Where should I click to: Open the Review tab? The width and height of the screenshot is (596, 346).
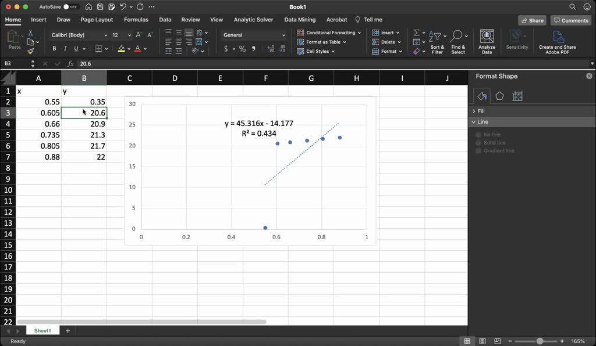190,19
